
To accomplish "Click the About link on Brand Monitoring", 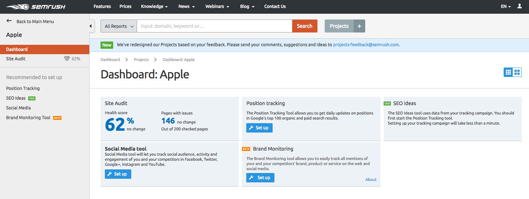I will 371,179.
